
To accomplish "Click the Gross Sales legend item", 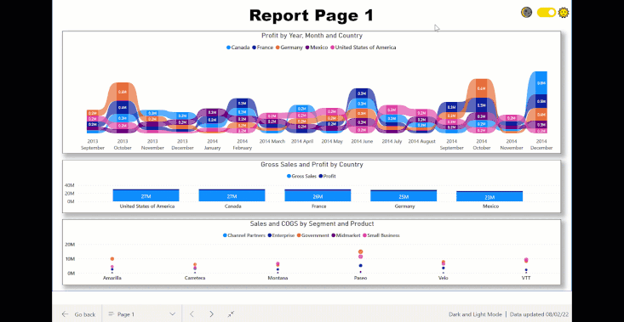I will click(x=301, y=176).
